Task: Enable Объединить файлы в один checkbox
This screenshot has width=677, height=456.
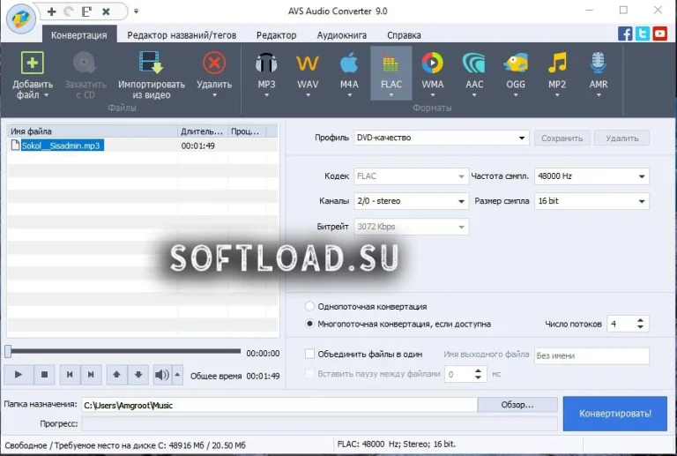Action: [x=309, y=354]
